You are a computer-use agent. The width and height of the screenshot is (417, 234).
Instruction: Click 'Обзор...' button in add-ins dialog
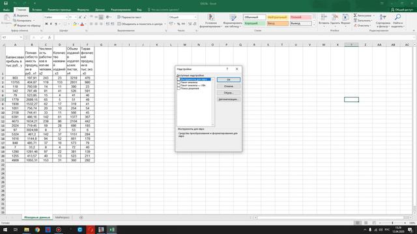click(x=229, y=93)
